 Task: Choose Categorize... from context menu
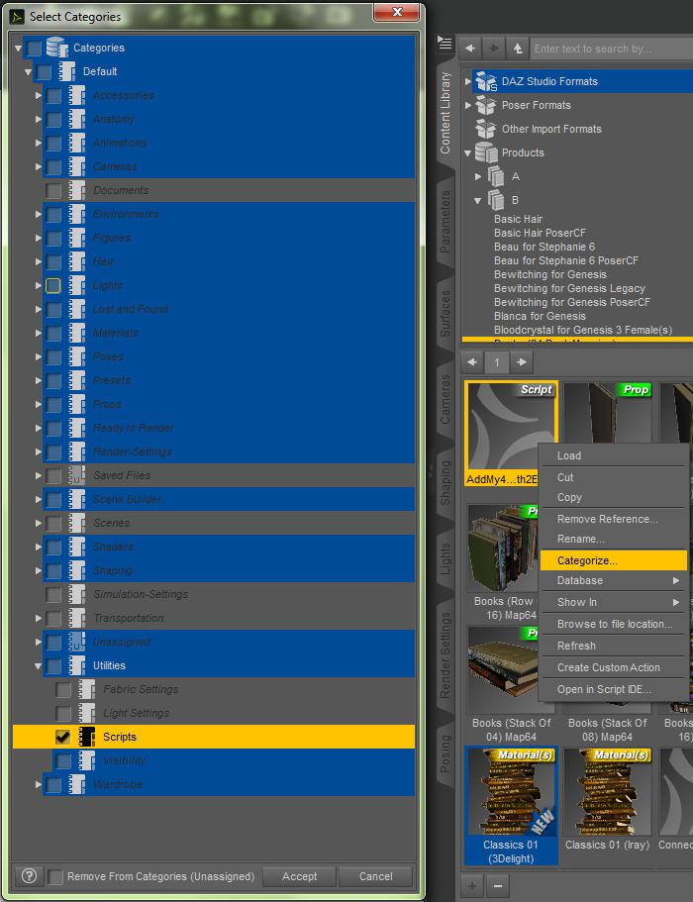coord(614,560)
